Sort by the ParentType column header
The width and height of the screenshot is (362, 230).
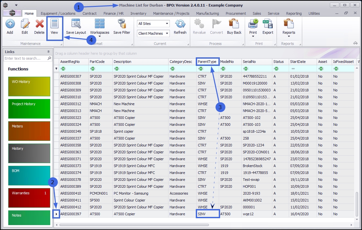click(207, 62)
